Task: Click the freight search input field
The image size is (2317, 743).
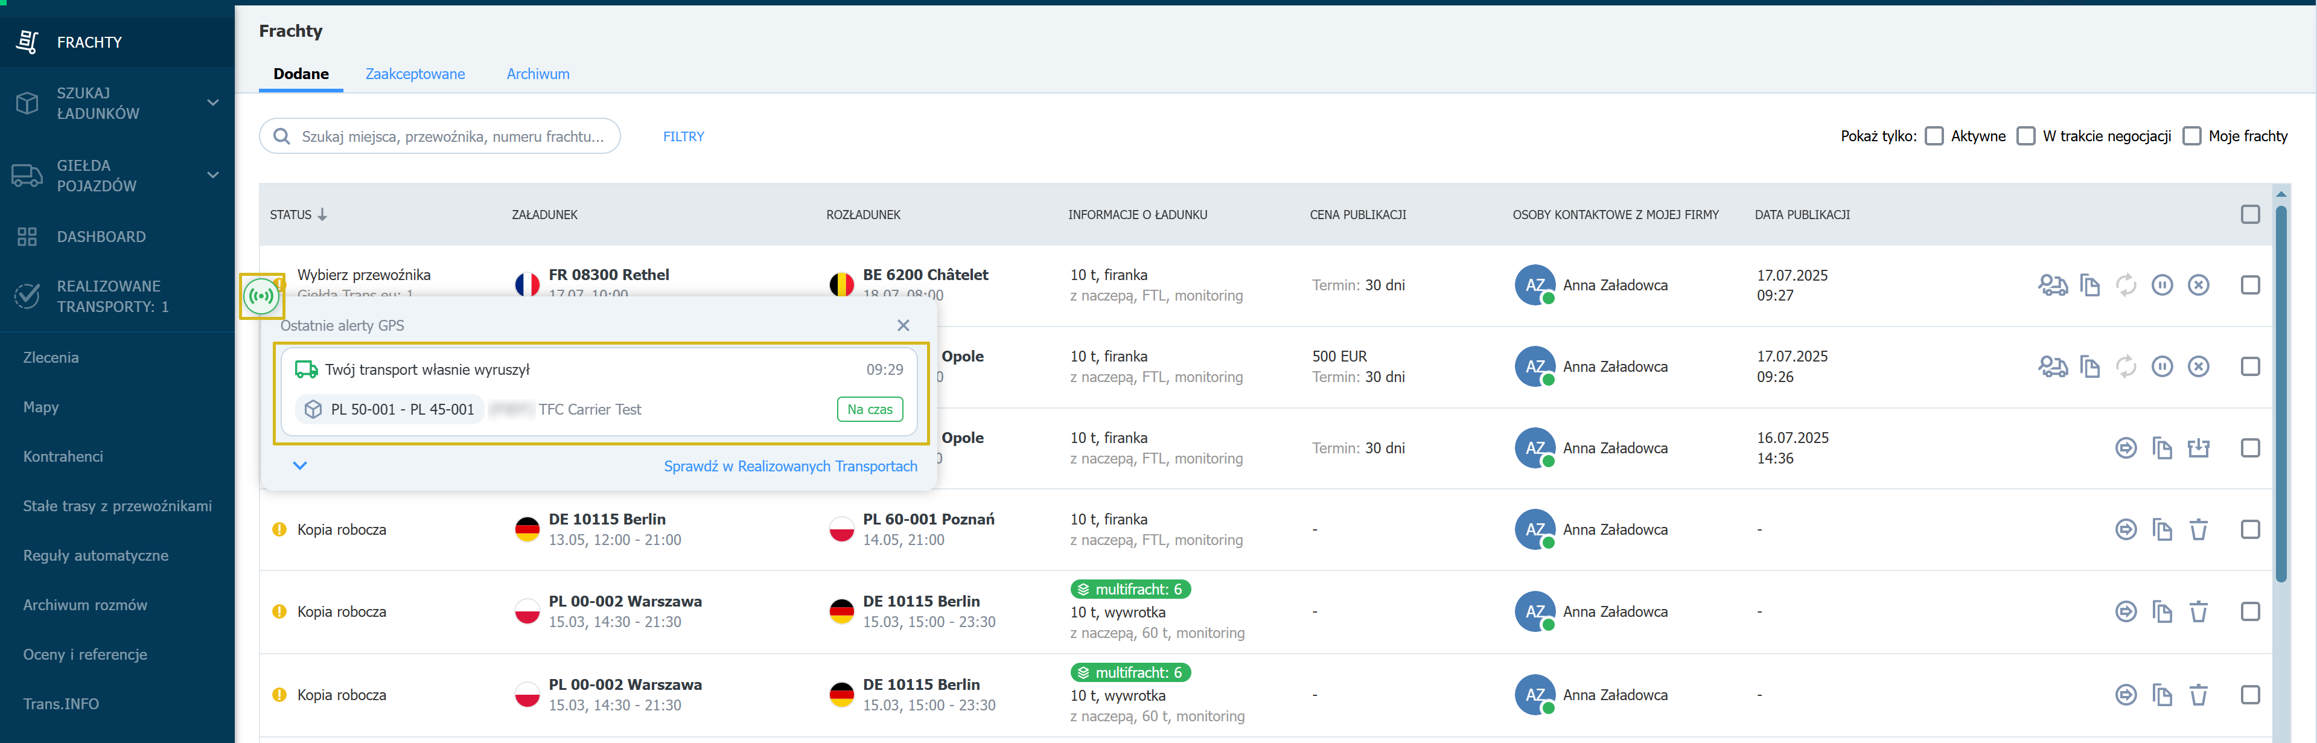Action: pos(440,137)
